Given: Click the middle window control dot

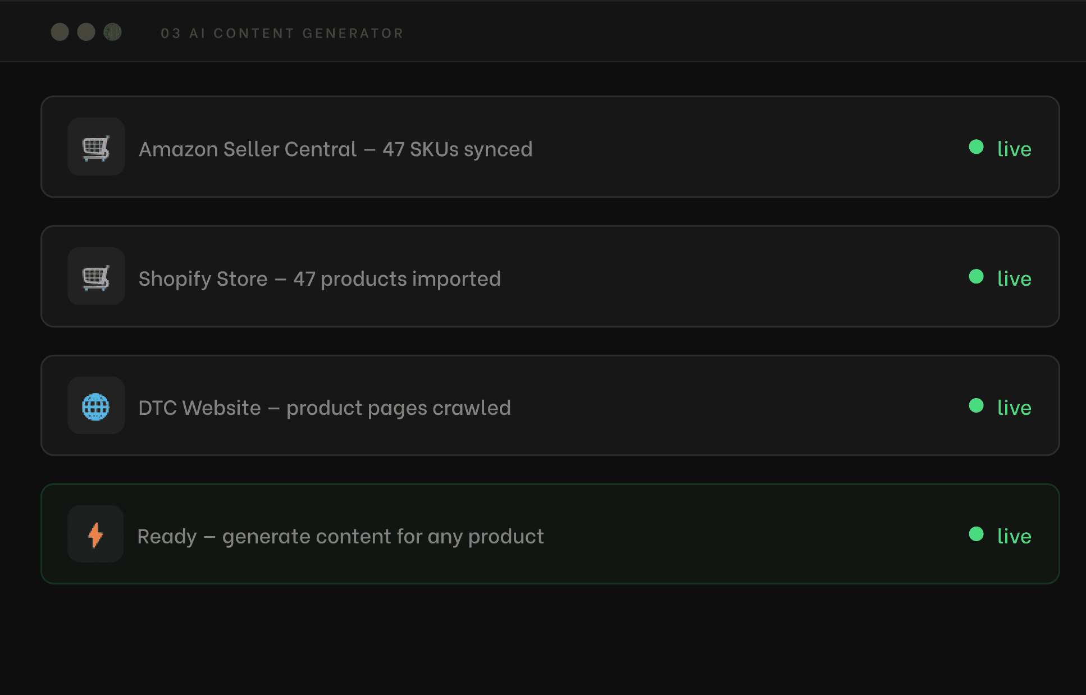Looking at the screenshot, I should [x=86, y=32].
